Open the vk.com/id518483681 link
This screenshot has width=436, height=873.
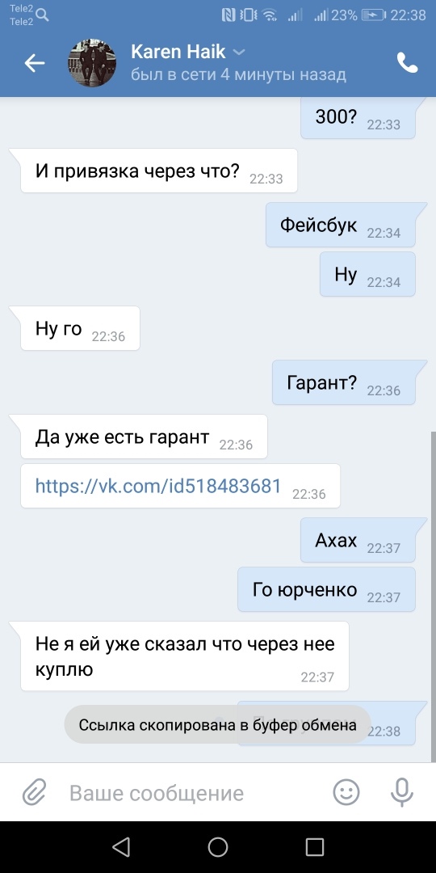[158, 486]
